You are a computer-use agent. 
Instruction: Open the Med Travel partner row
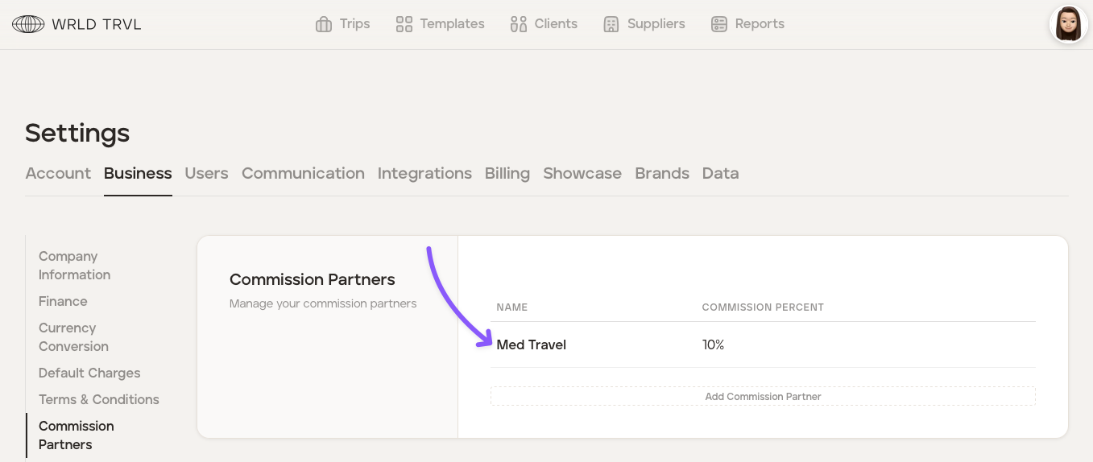tap(532, 344)
